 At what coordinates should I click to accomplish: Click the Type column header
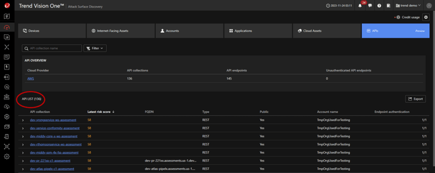[x=206, y=112]
